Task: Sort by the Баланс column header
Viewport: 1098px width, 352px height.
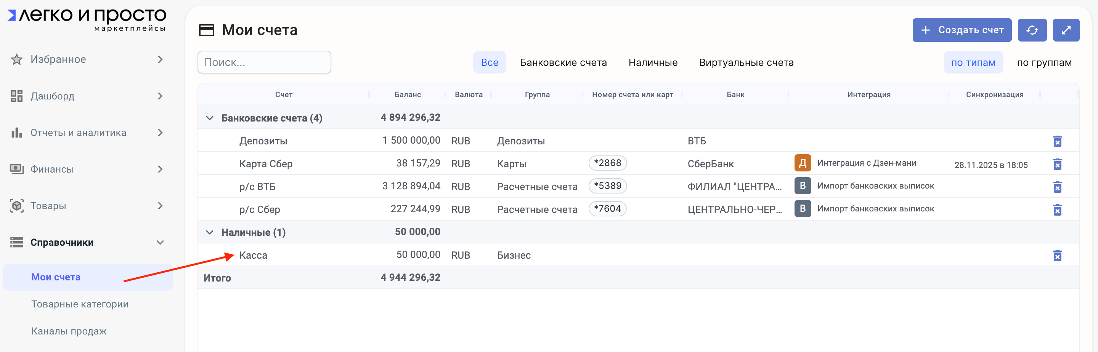Action: point(408,94)
